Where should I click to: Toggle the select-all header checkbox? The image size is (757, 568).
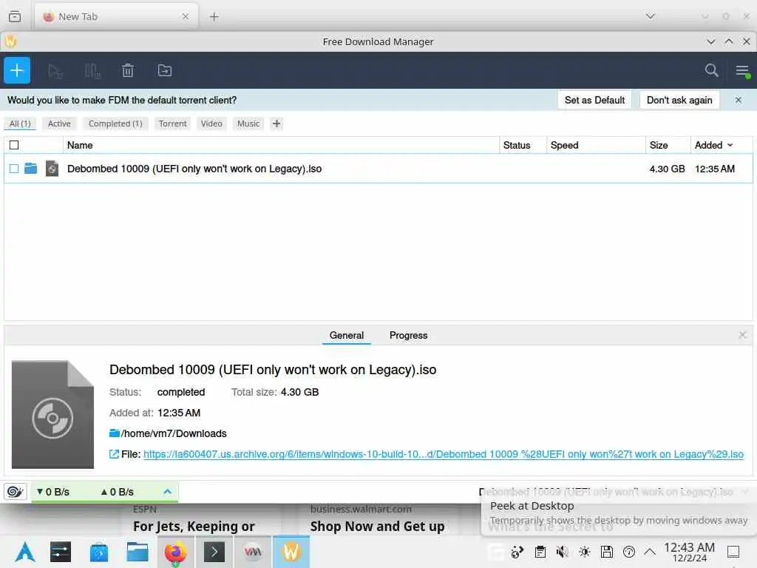(14, 145)
